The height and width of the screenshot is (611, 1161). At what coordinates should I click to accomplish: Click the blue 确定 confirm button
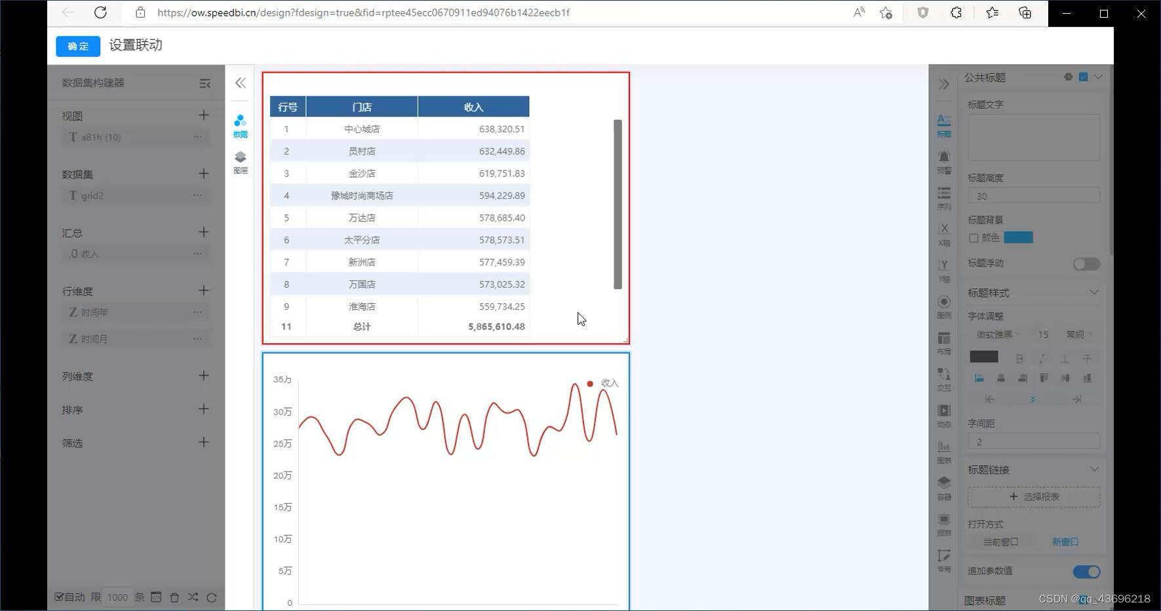coord(78,46)
